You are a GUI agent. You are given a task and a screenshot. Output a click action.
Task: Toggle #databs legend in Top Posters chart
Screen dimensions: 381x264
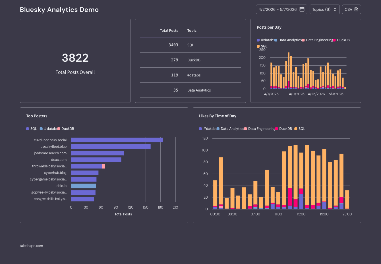(48, 129)
